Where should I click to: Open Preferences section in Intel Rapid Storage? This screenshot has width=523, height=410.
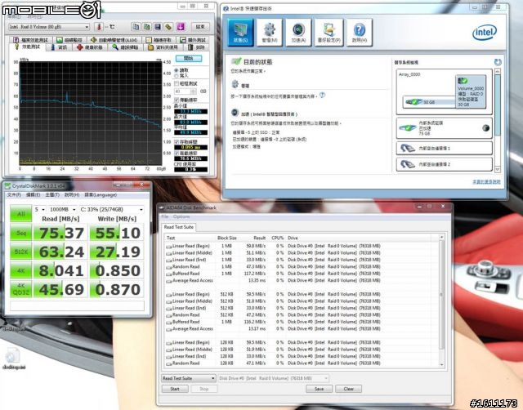click(329, 33)
